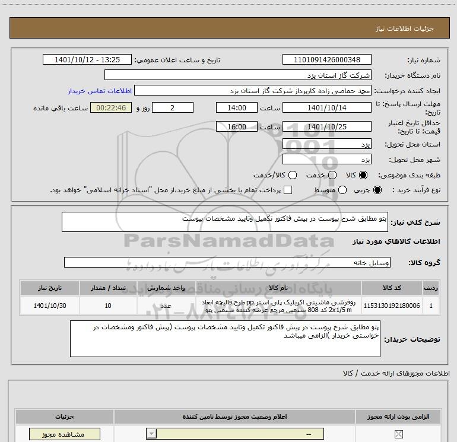
Task: Click the جزئیات اطلاعات نیاز header title
Action: (x=405, y=28)
